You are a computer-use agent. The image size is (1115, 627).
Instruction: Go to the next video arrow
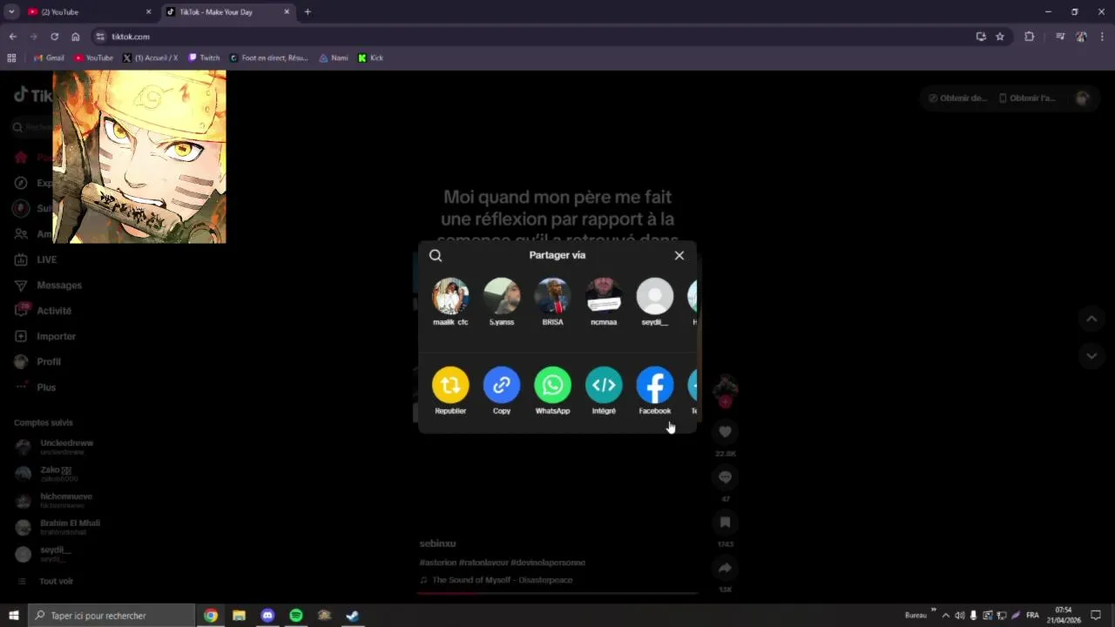[x=1091, y=355]
